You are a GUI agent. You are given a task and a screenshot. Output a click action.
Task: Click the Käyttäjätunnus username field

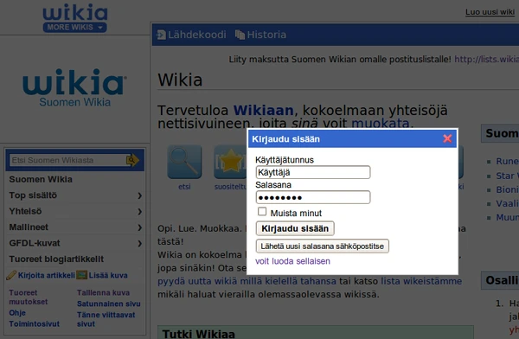click(313, 172)
